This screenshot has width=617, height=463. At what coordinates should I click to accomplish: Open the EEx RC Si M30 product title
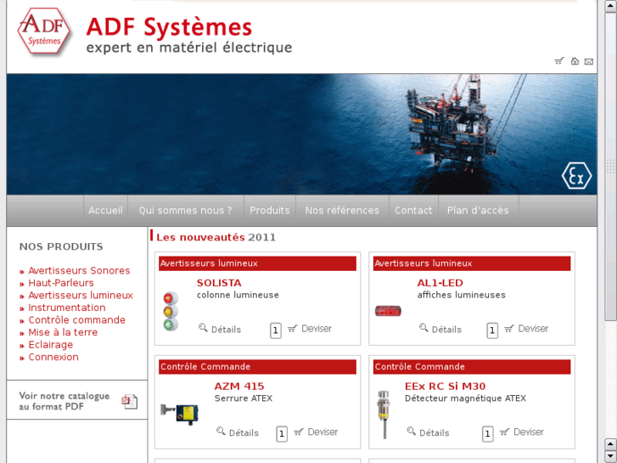coord(445,387)
